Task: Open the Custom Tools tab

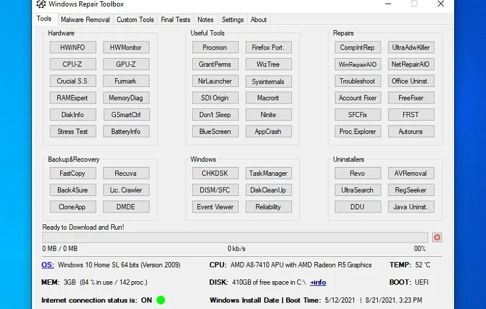Action: 135,20
